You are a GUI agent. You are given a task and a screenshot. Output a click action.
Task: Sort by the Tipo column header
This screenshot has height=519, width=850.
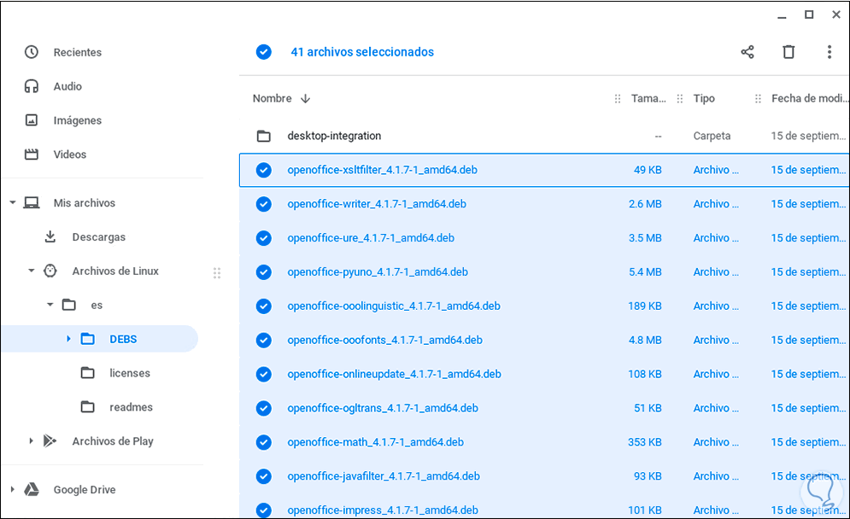click(704, 99)
